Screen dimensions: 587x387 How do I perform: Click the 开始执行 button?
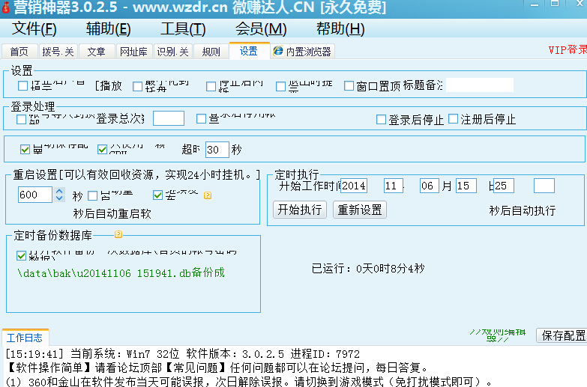tap(300, 210)
